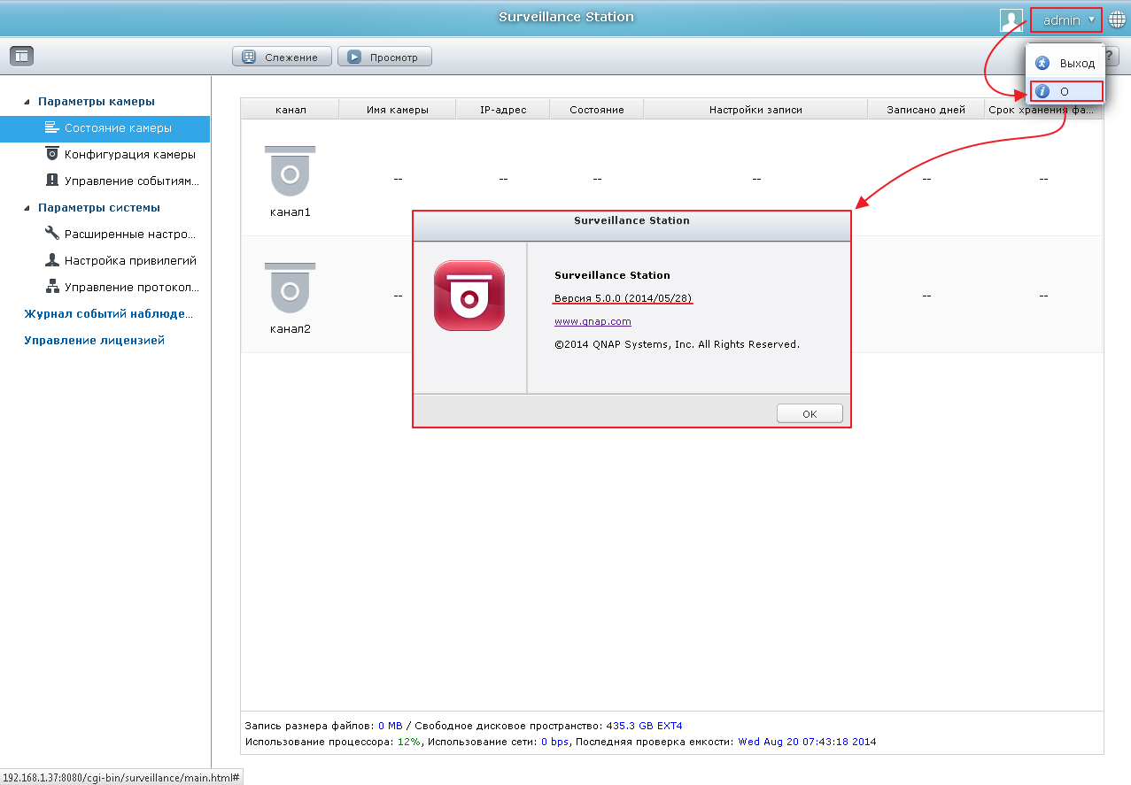The height and width of the screenshot is (785, 1131).
Task: Click the 0 bps network usage value
Action: [555, 742]
